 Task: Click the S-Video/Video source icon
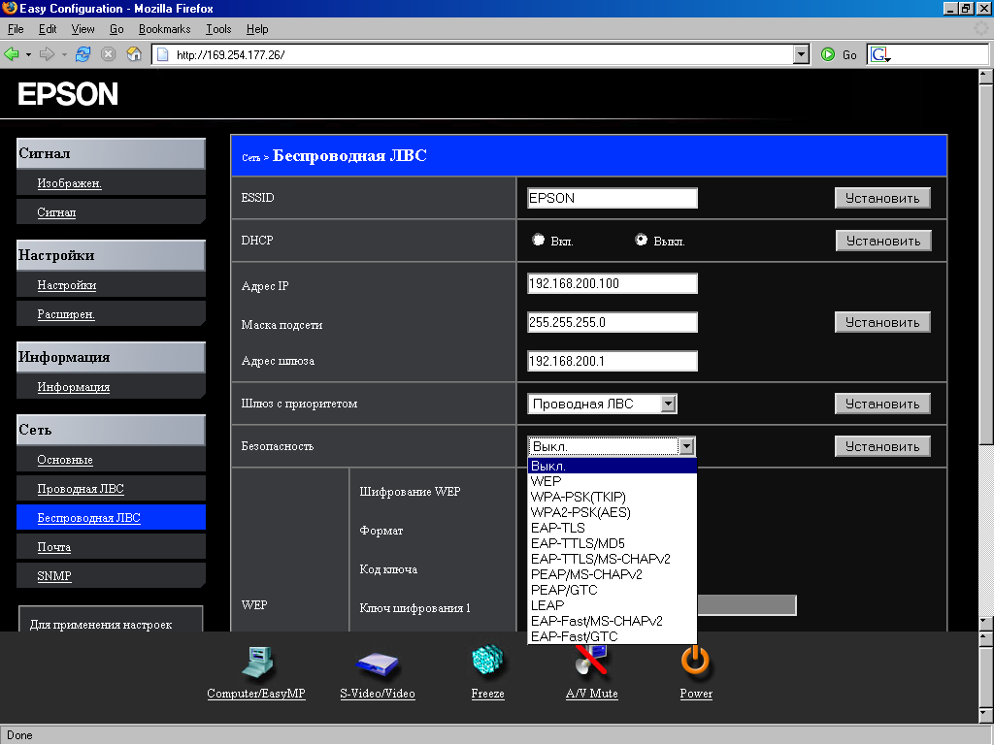[x=378, y=664]
